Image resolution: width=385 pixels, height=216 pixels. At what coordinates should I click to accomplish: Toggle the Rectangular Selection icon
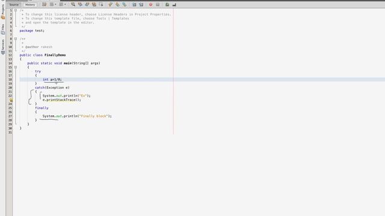[101, 4]
